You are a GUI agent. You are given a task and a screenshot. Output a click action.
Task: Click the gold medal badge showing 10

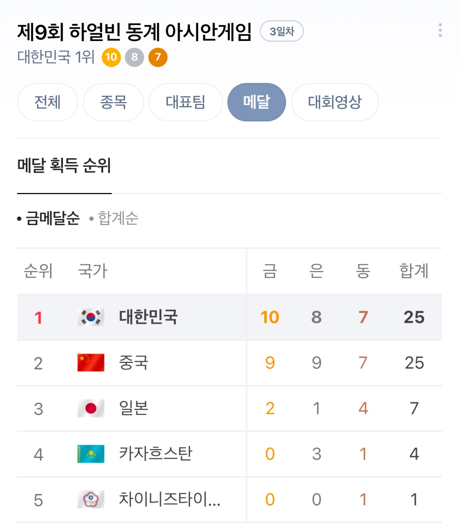(111, 57)
